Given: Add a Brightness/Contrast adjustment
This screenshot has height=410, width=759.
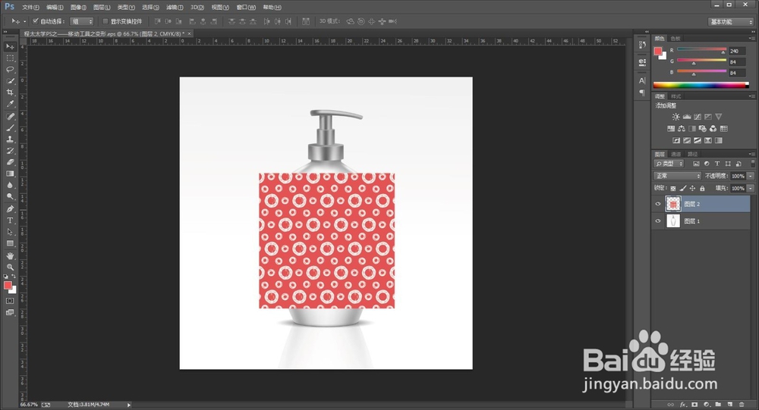Looking at the screenshot, I should coord(676,117).
